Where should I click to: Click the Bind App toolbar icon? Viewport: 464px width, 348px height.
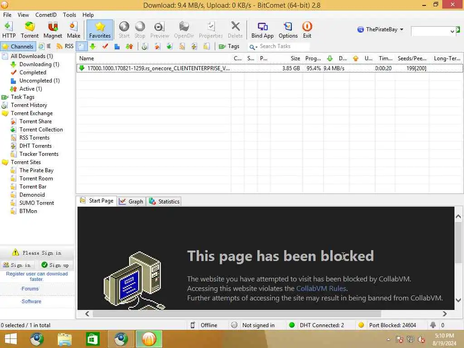262,30
